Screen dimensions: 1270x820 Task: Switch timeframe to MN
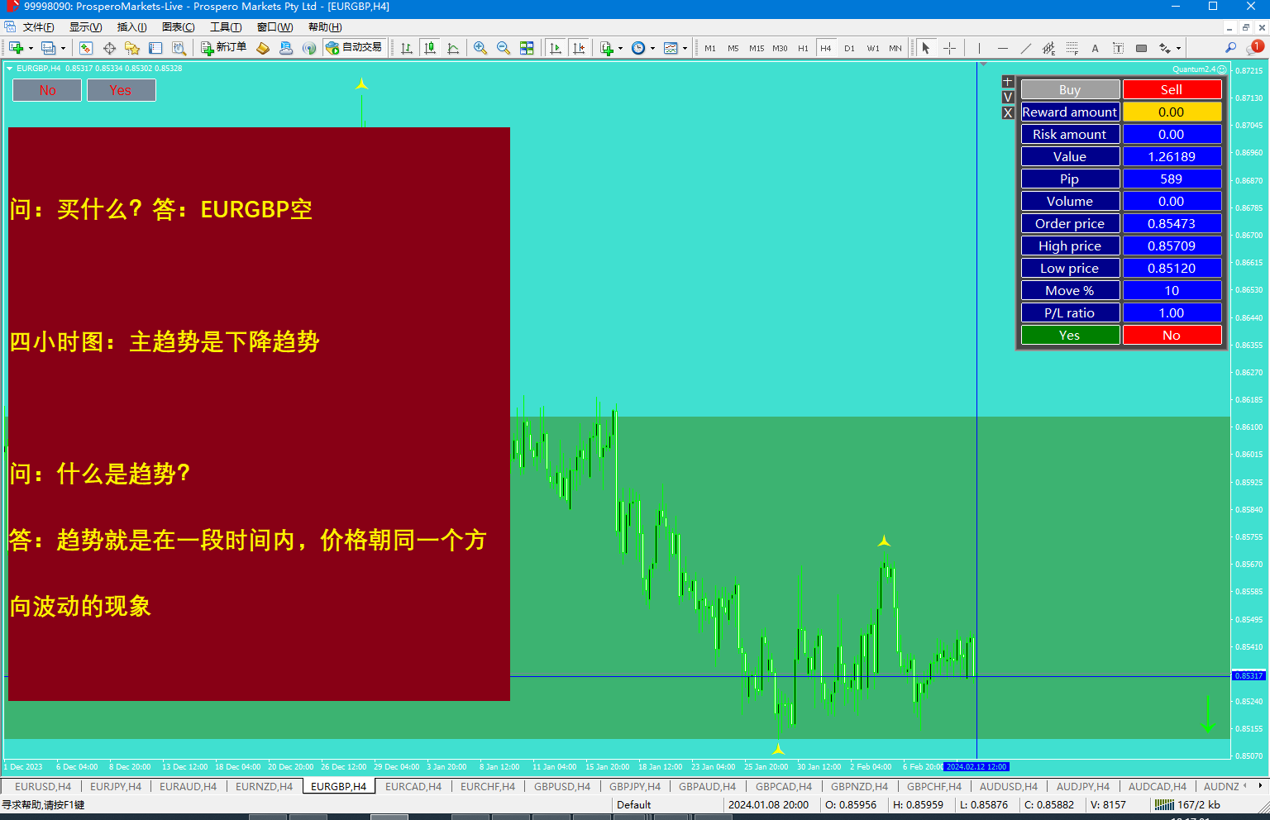point(895,48)
